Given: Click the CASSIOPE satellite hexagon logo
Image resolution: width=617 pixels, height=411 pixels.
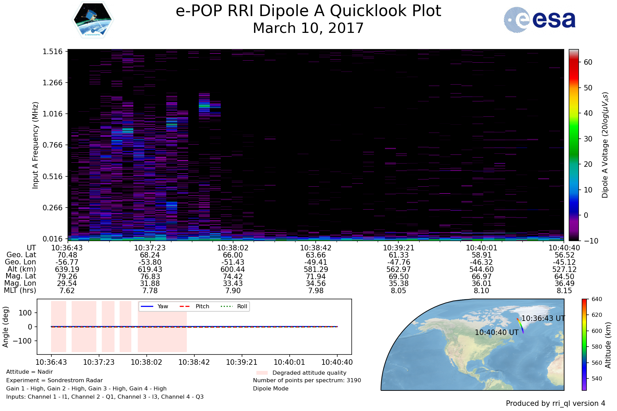Looking at the screenshot, I should click(x=93, y=20).
